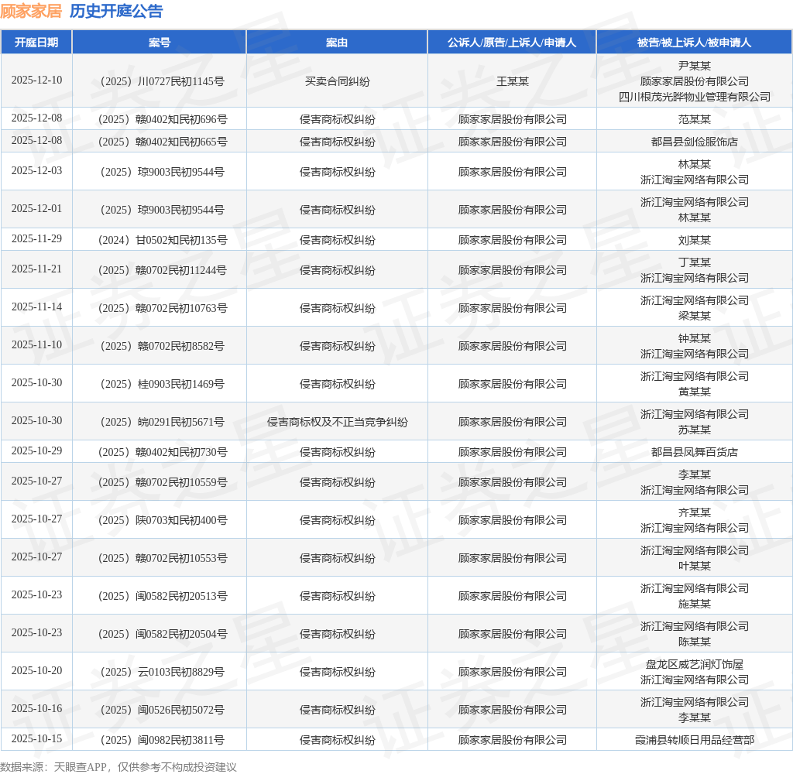The width and height of the screenshot is (793, 774).
Task: Select case number 赣0702民初10553号
Action: (163, 558)
